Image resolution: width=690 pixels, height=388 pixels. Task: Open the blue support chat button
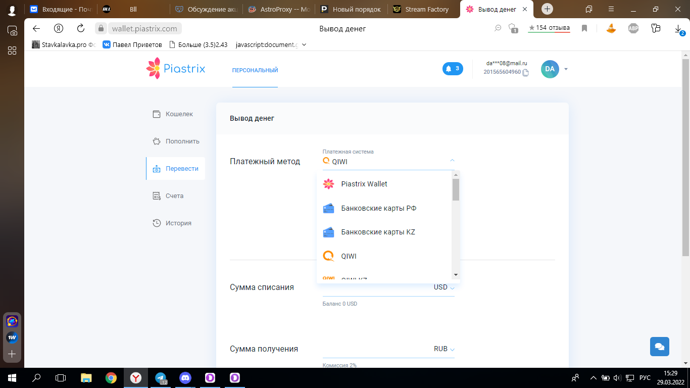660,347
